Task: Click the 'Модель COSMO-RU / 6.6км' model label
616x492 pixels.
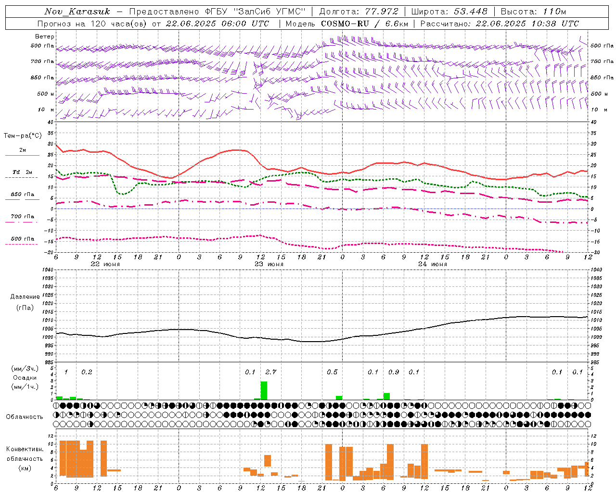Action: 347,24
